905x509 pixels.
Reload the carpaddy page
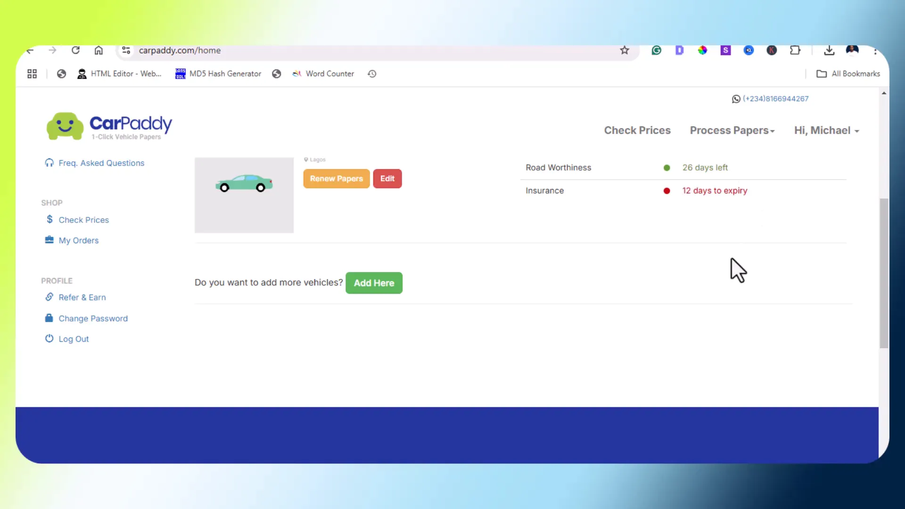pos(75,50)
